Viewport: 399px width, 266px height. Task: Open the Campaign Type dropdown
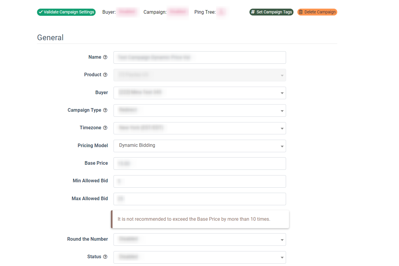(199, 110)
